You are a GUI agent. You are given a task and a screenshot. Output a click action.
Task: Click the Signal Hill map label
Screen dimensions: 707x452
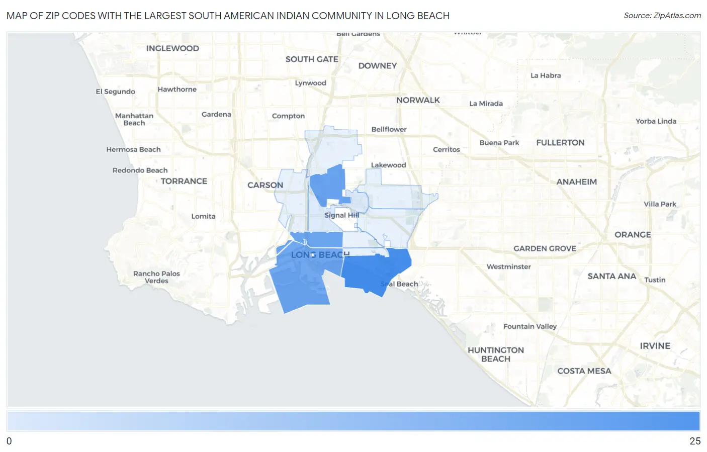pyautogui.click(x=341, y=215)
